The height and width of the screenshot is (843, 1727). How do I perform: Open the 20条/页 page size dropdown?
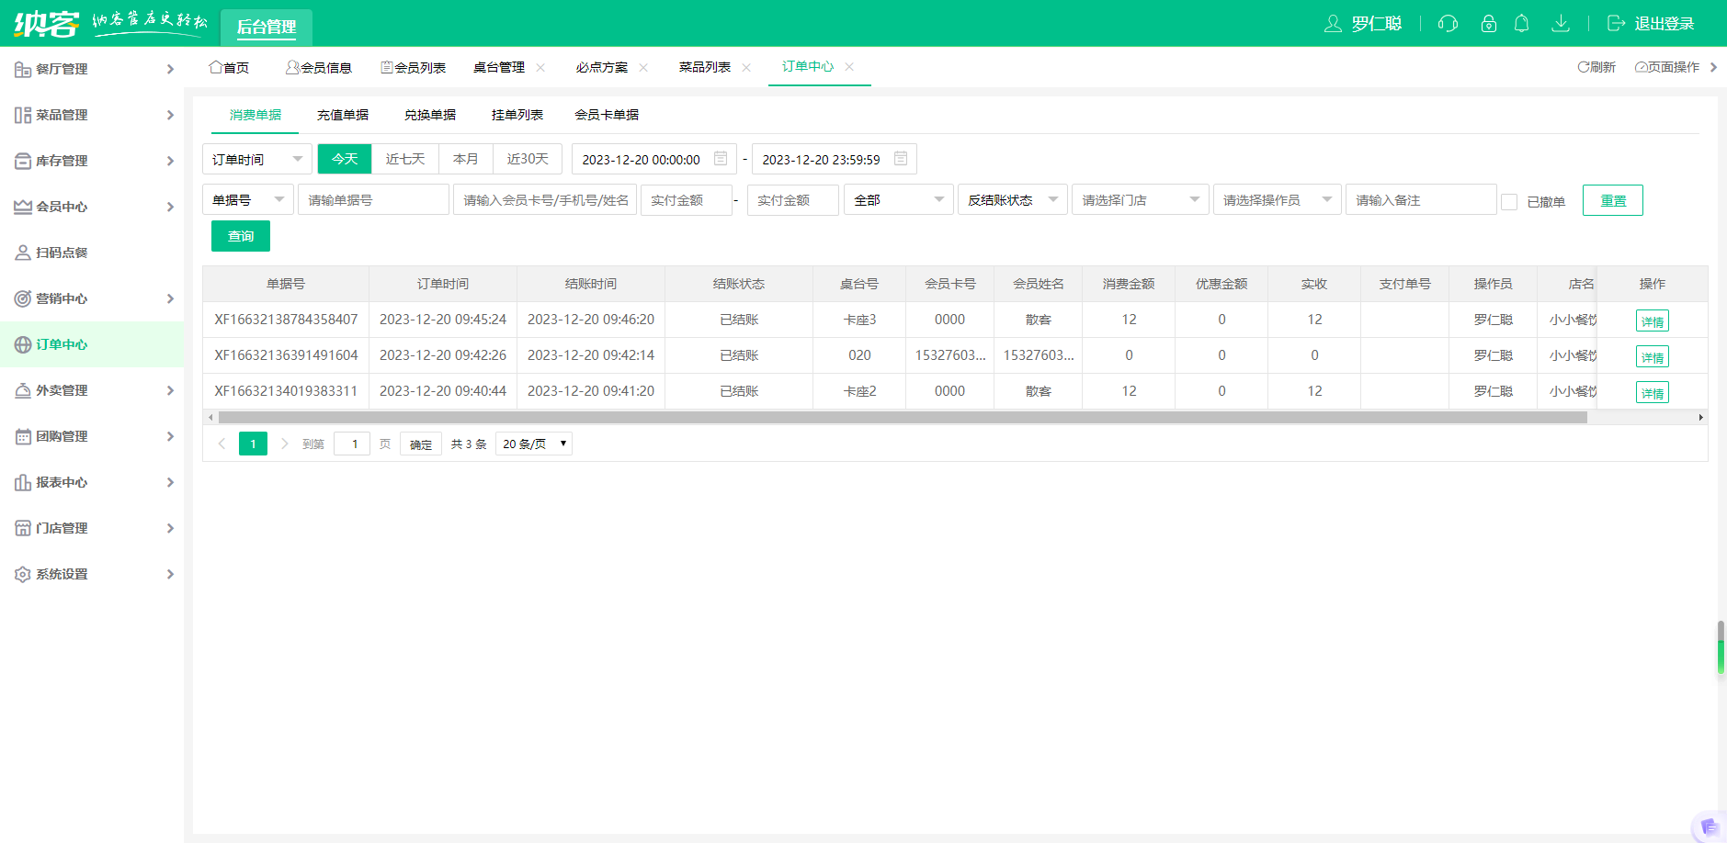point(533,444)
